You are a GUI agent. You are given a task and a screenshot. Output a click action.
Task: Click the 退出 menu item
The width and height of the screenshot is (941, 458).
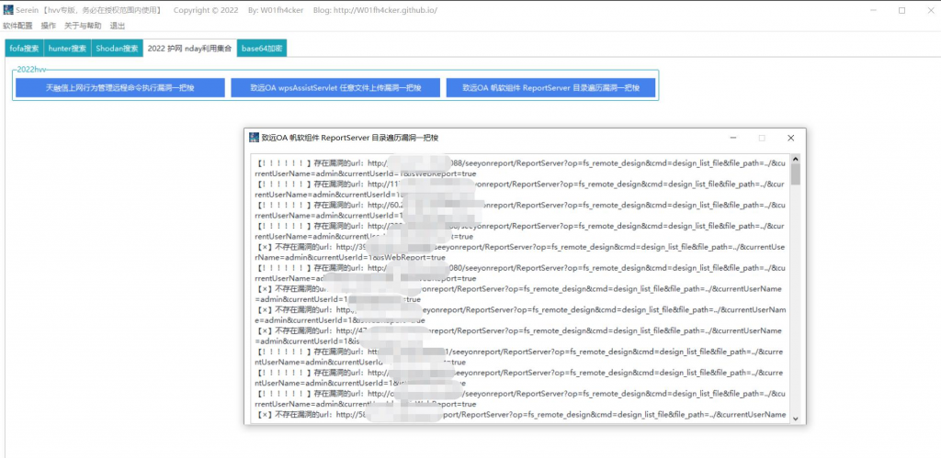pos(118,26)
